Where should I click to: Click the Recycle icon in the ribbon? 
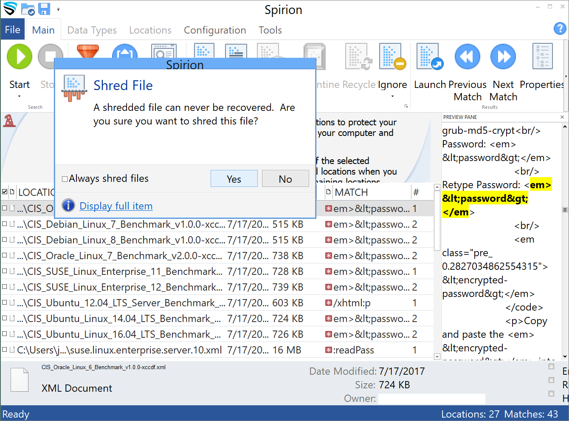[359, 57]
